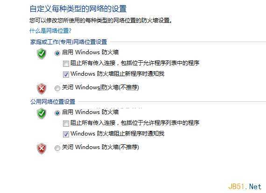This screenshot has height=193, width=266.
Task: Click red shield icon under 家庭或工作 network section
Action: (x=42, y=88)
